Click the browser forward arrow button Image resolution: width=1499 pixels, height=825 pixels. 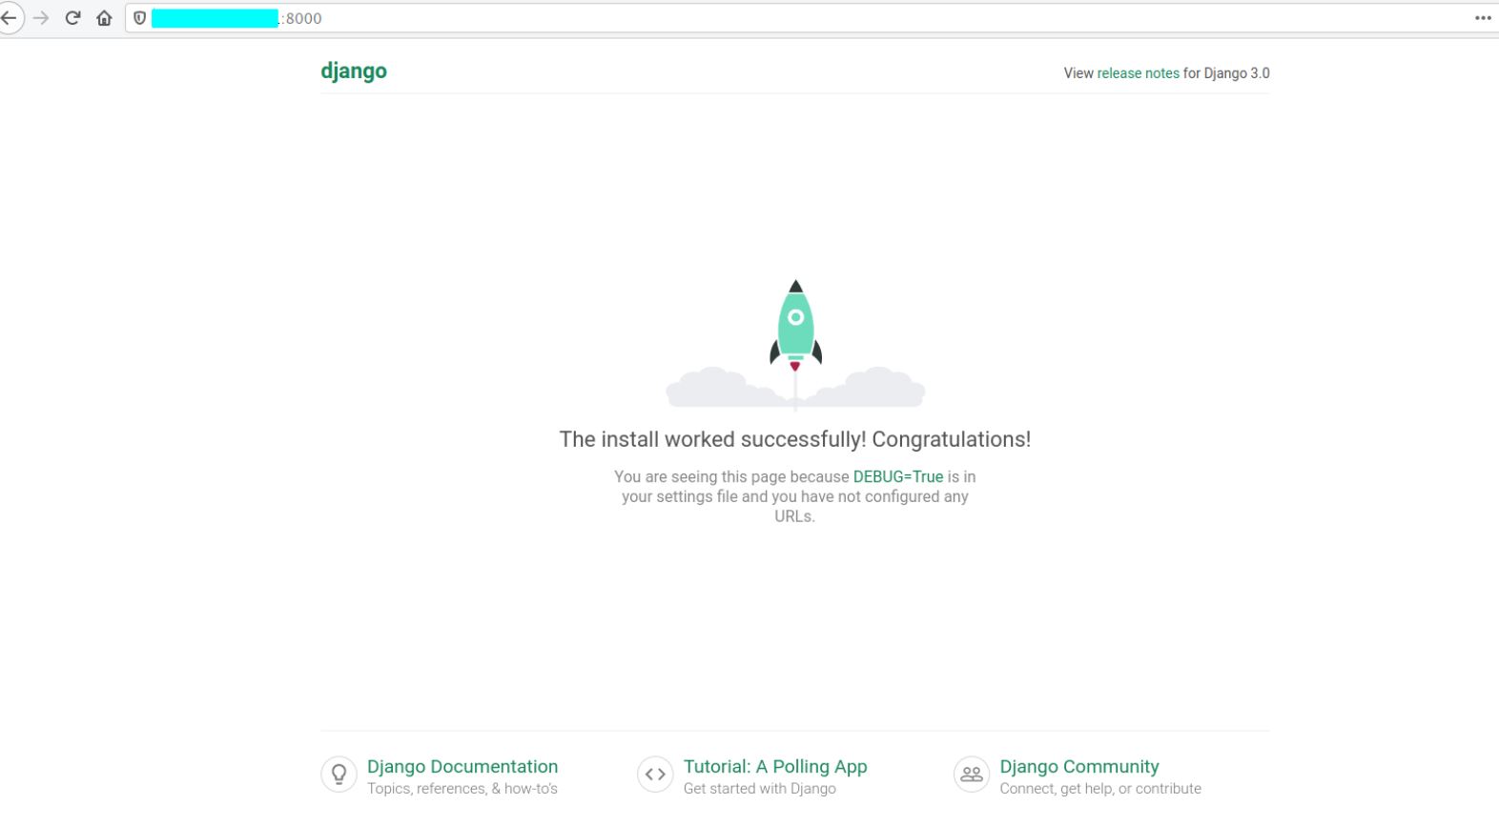pos(41,18)
